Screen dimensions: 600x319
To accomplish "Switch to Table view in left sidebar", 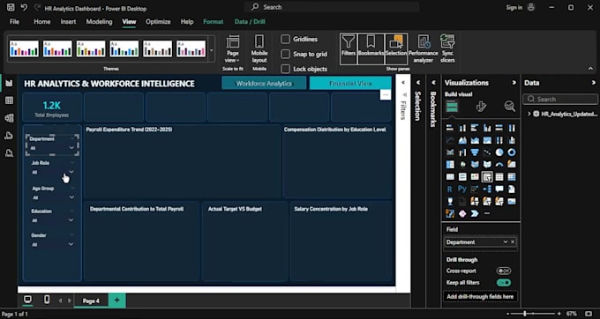I will pos(9,100).
